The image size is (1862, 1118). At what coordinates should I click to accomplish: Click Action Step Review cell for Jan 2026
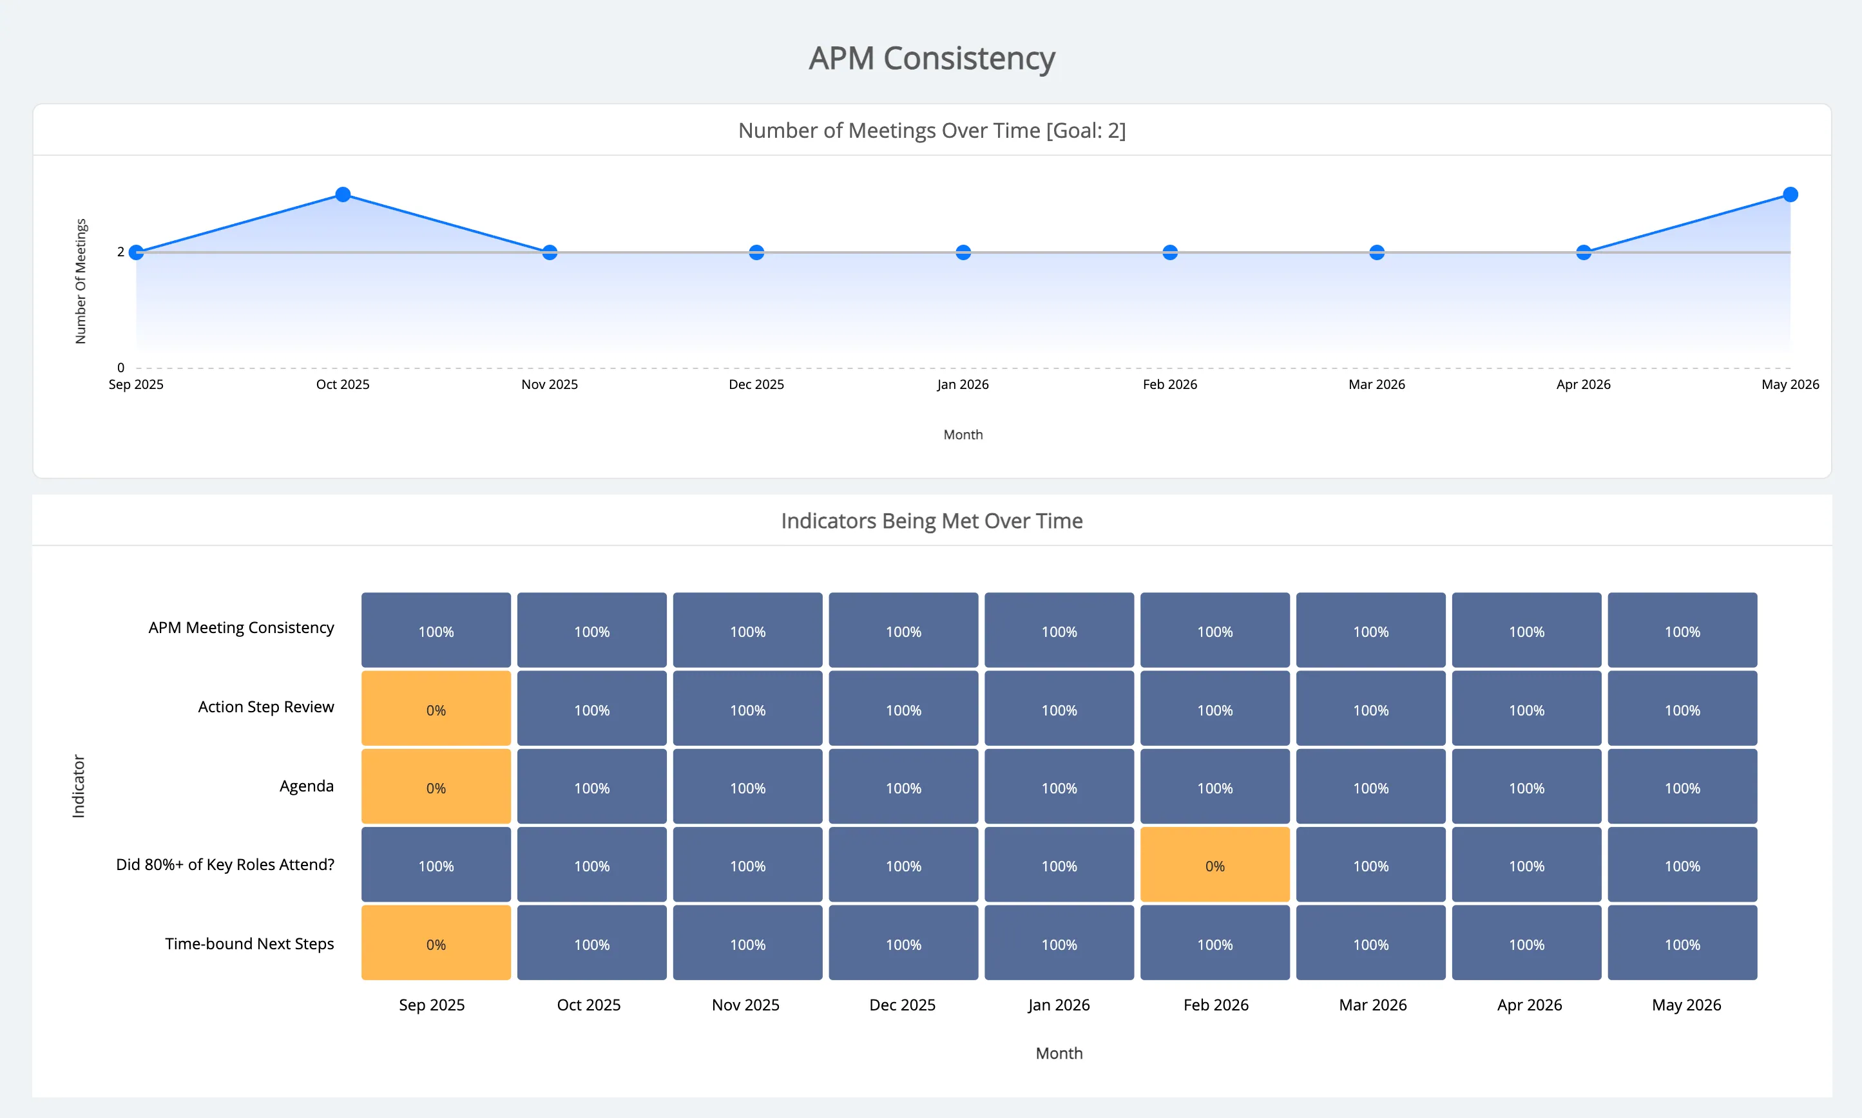[1059, 708]
